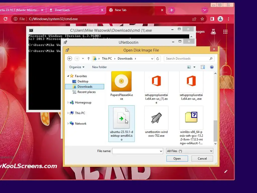Open the Chrome profile avatar
This screenshot has height=193, width=257.
pyautogui.click(x=220, y=19)
